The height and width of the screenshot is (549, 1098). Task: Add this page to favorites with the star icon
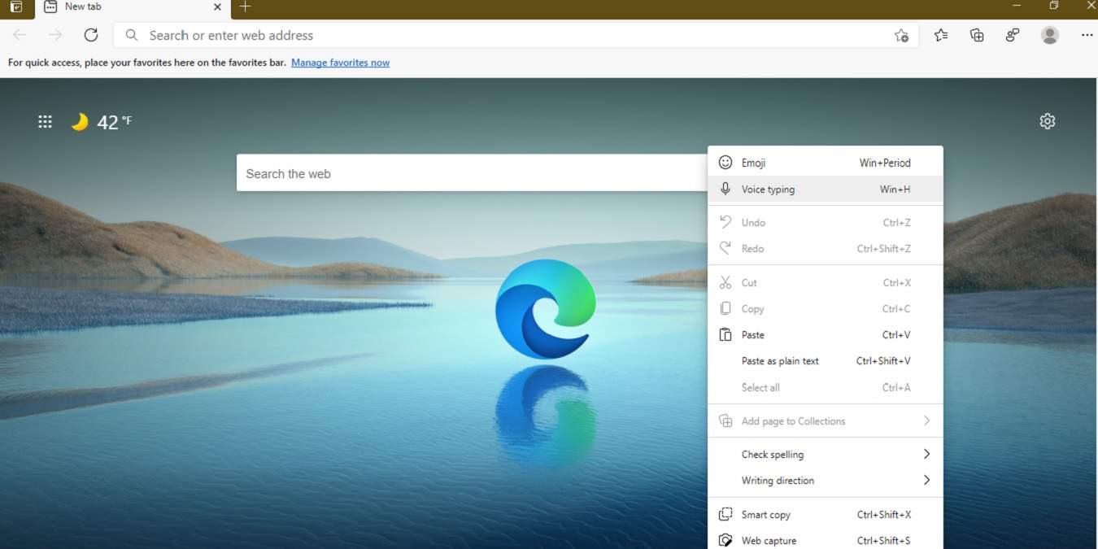tap(902, 36)
